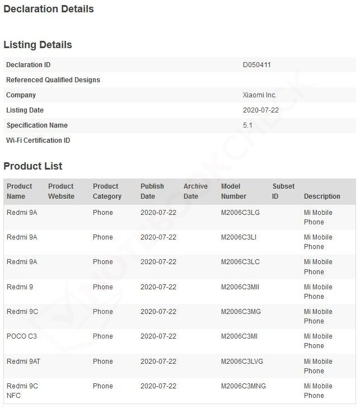Click the Product List heading
Screen dimensions: 360x408
33,166
